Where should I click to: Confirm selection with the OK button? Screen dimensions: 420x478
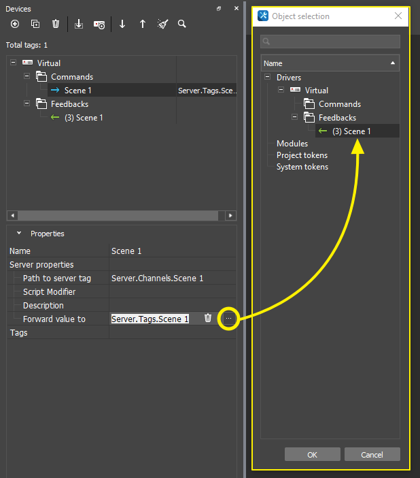[x=312, y=454]
